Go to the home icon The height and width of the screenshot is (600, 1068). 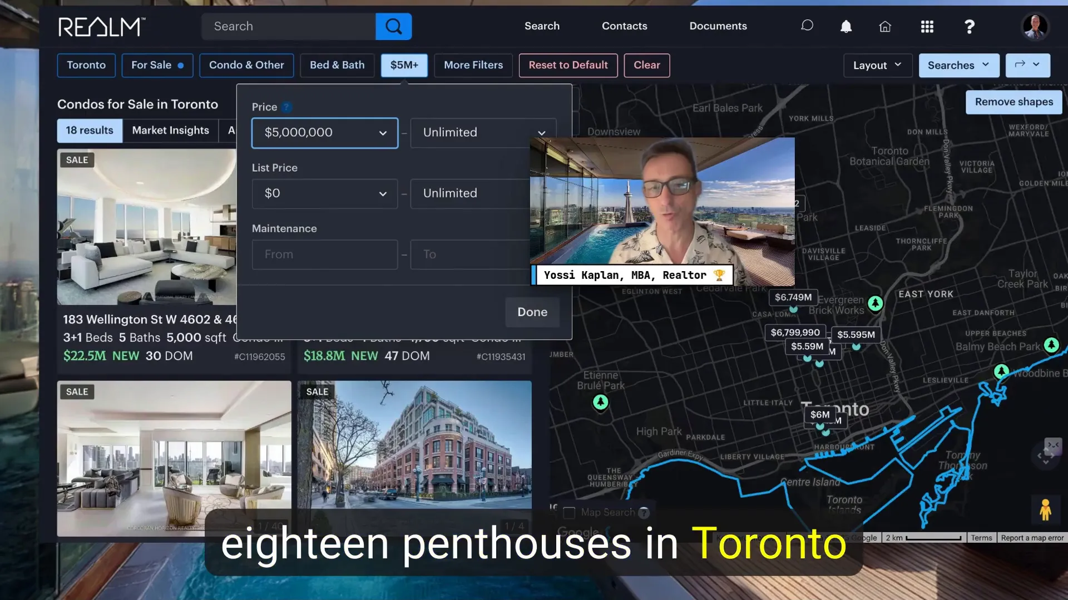coord(884,26)
